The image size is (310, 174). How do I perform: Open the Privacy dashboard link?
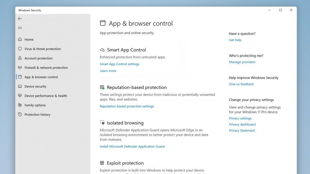[242, 124]
